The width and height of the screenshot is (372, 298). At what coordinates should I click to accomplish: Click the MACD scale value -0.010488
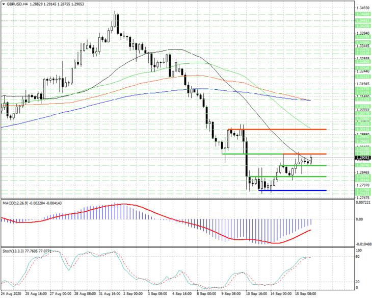coord(363,244)
